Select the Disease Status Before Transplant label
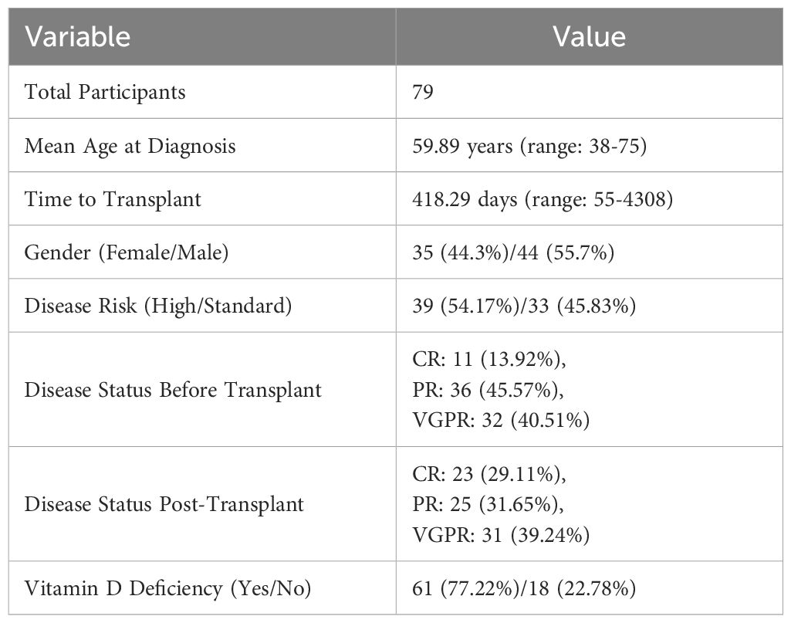The height and width of the screenshot is (623, 791). click(x=173, y=390)
